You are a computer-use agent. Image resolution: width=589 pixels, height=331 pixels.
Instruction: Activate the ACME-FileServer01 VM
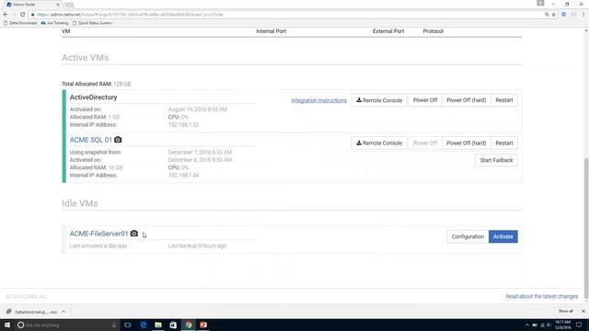(503, 236)
